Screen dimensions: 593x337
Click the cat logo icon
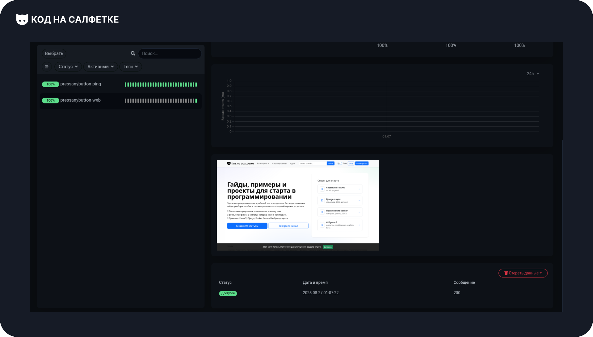pyautogui.click(x=22, y=19)
